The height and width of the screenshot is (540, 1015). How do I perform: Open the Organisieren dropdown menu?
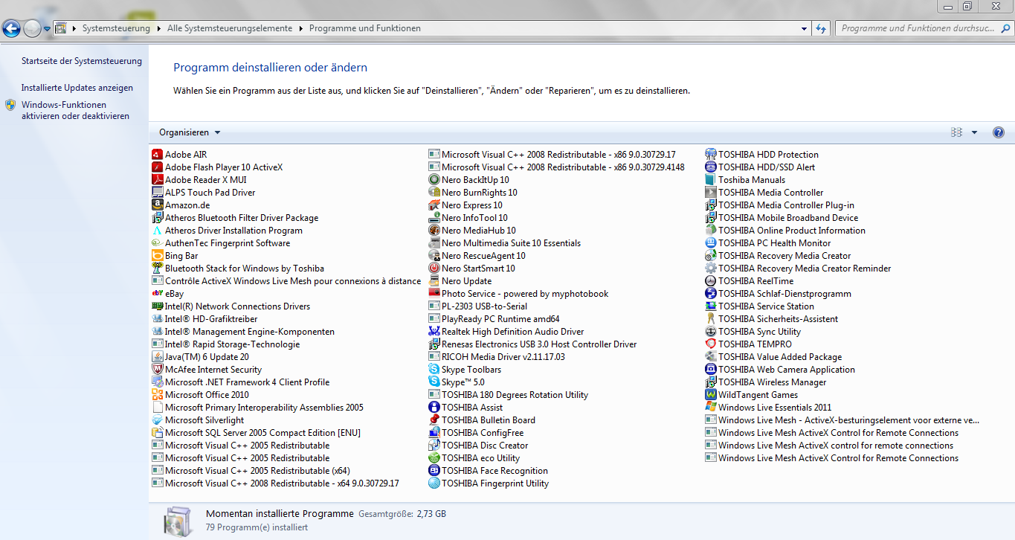[x=190, y=132]
